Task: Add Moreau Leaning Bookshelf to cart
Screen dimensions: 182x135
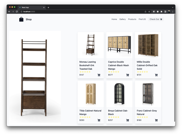Action: point(99,75)
